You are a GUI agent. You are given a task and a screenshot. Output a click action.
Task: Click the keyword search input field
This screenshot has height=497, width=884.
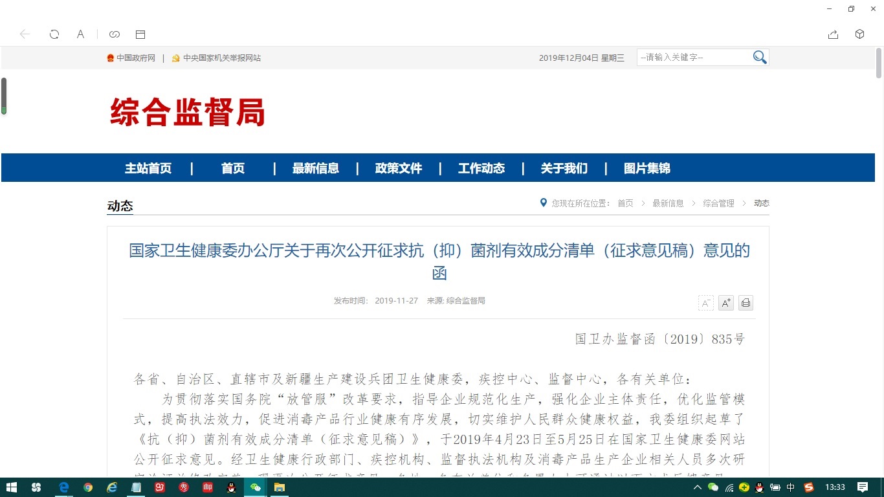[693, 58]
